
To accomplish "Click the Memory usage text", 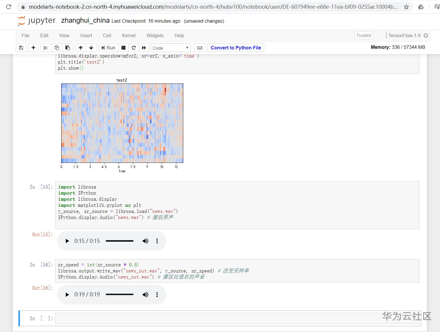I will pyautogui.click(x=398, y=47).
